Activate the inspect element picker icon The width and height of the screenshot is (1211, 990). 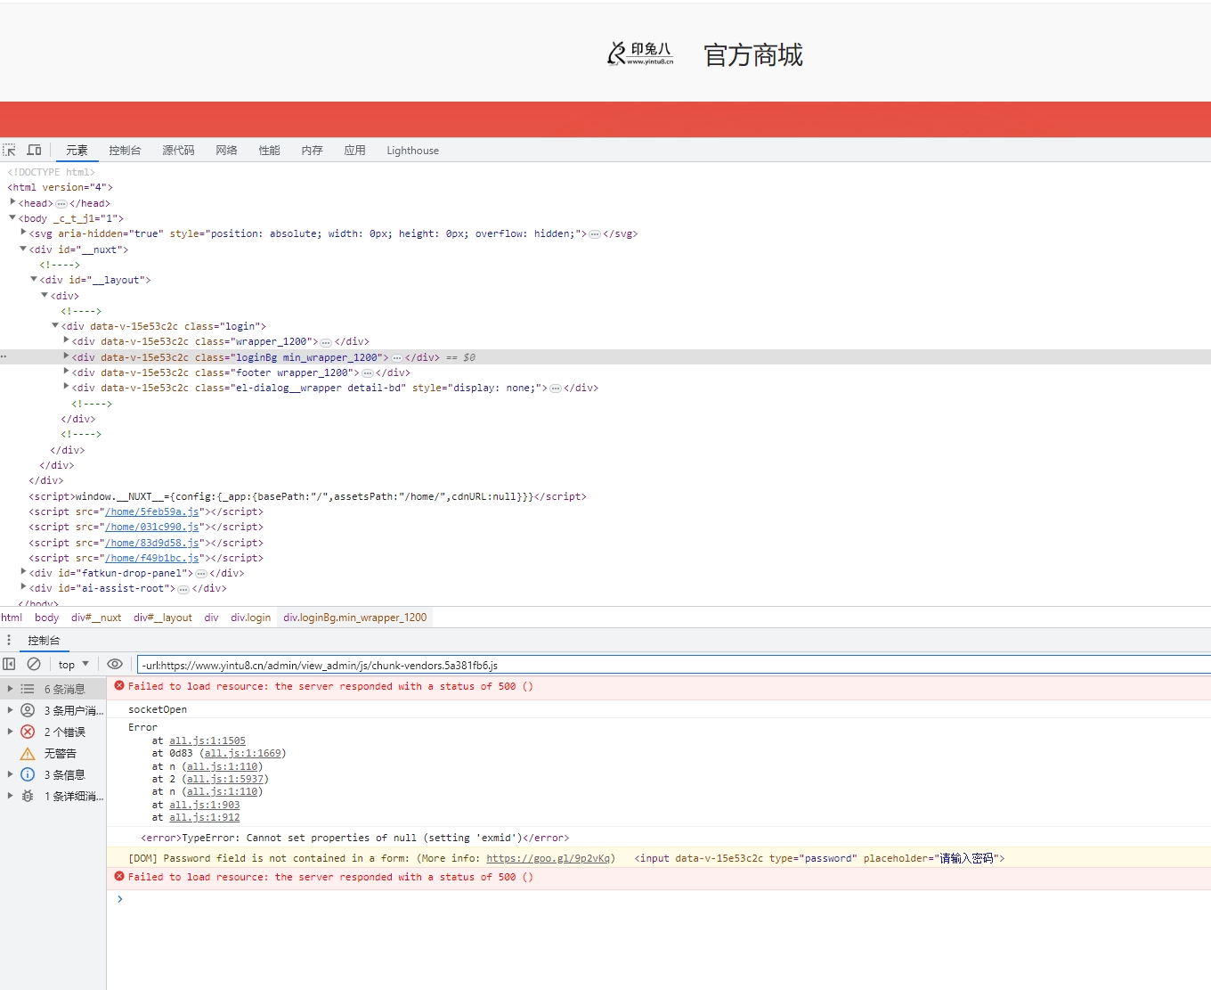(10, 150)
